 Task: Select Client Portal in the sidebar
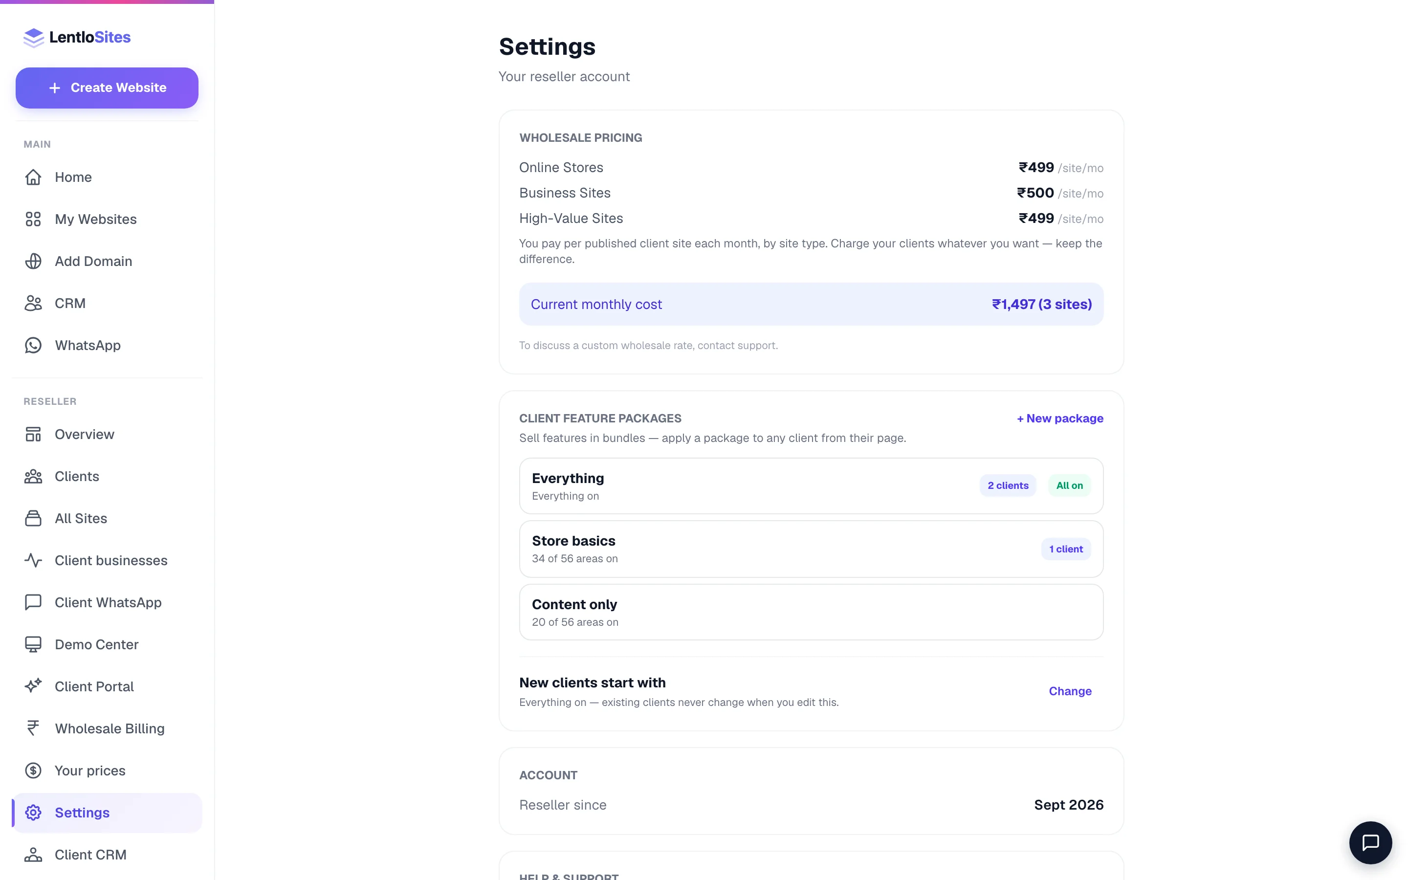click(107, 686)
